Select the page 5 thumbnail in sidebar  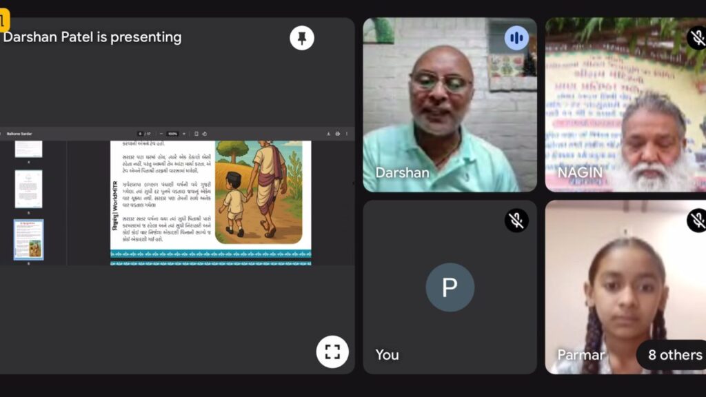coord(28,189)
